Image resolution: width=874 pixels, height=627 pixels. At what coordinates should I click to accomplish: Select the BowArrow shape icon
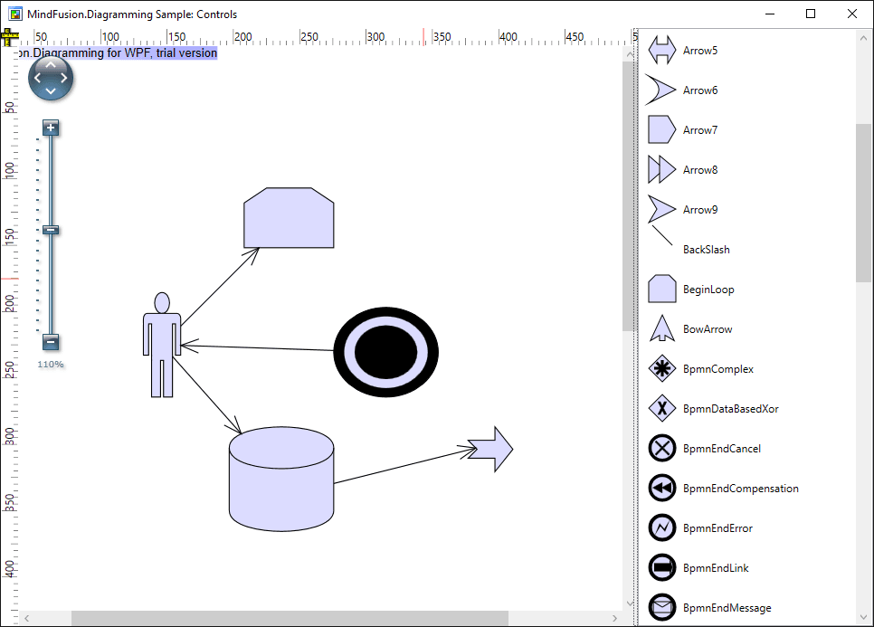[x=661, y=328]
